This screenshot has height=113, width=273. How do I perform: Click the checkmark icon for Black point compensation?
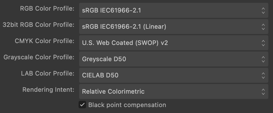pyautogui.click(x=82, y=105)
